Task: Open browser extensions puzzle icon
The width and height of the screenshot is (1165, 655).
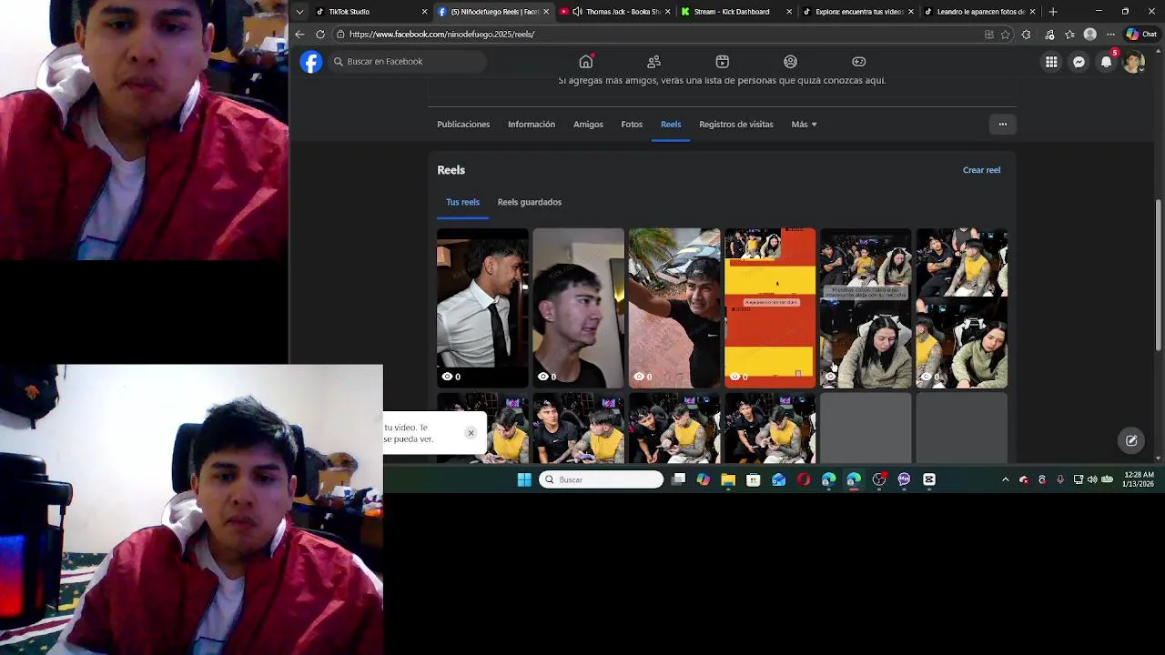Action: (1027, 35)
